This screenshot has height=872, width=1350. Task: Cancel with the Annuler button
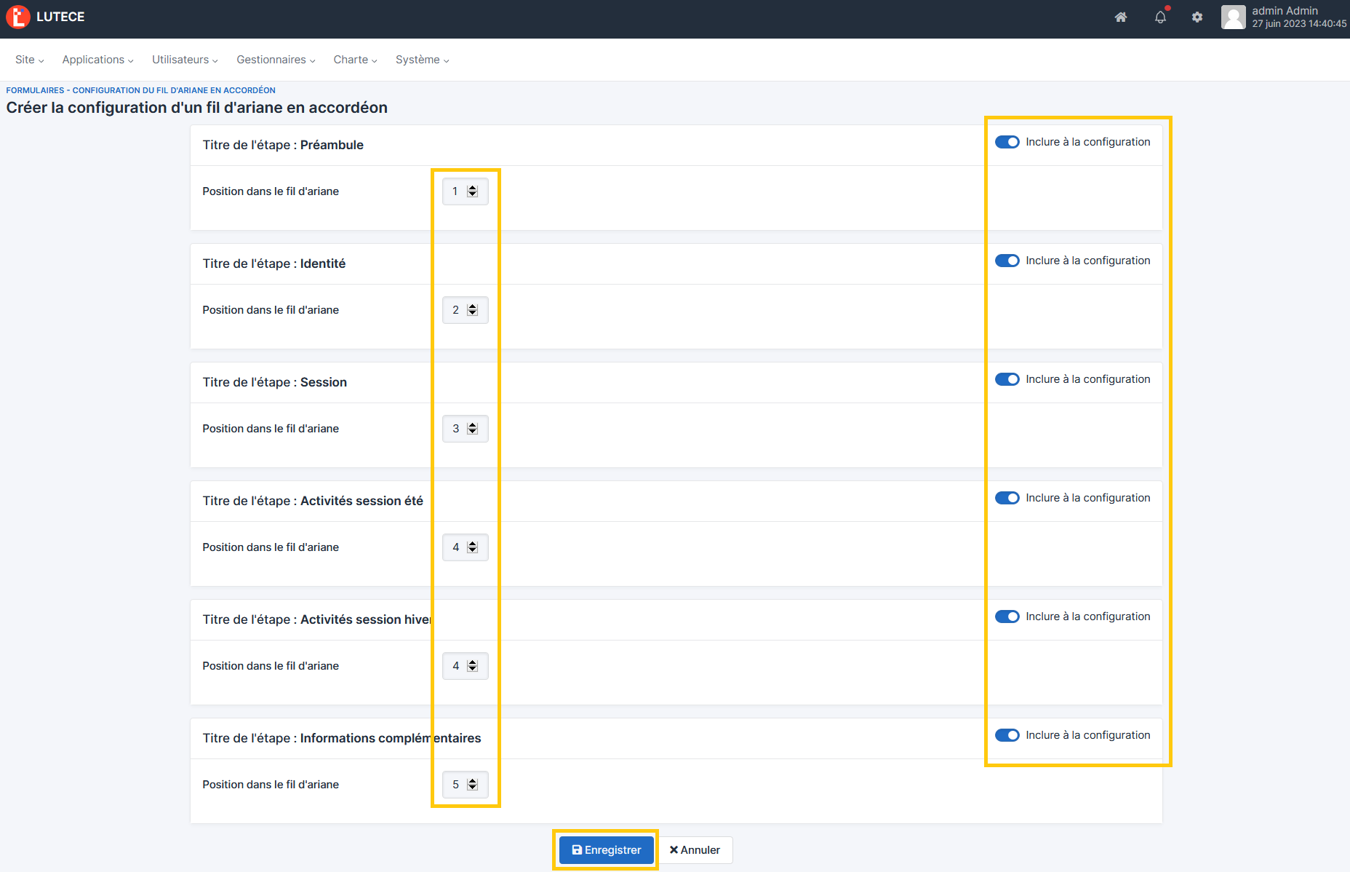(695, 850)
